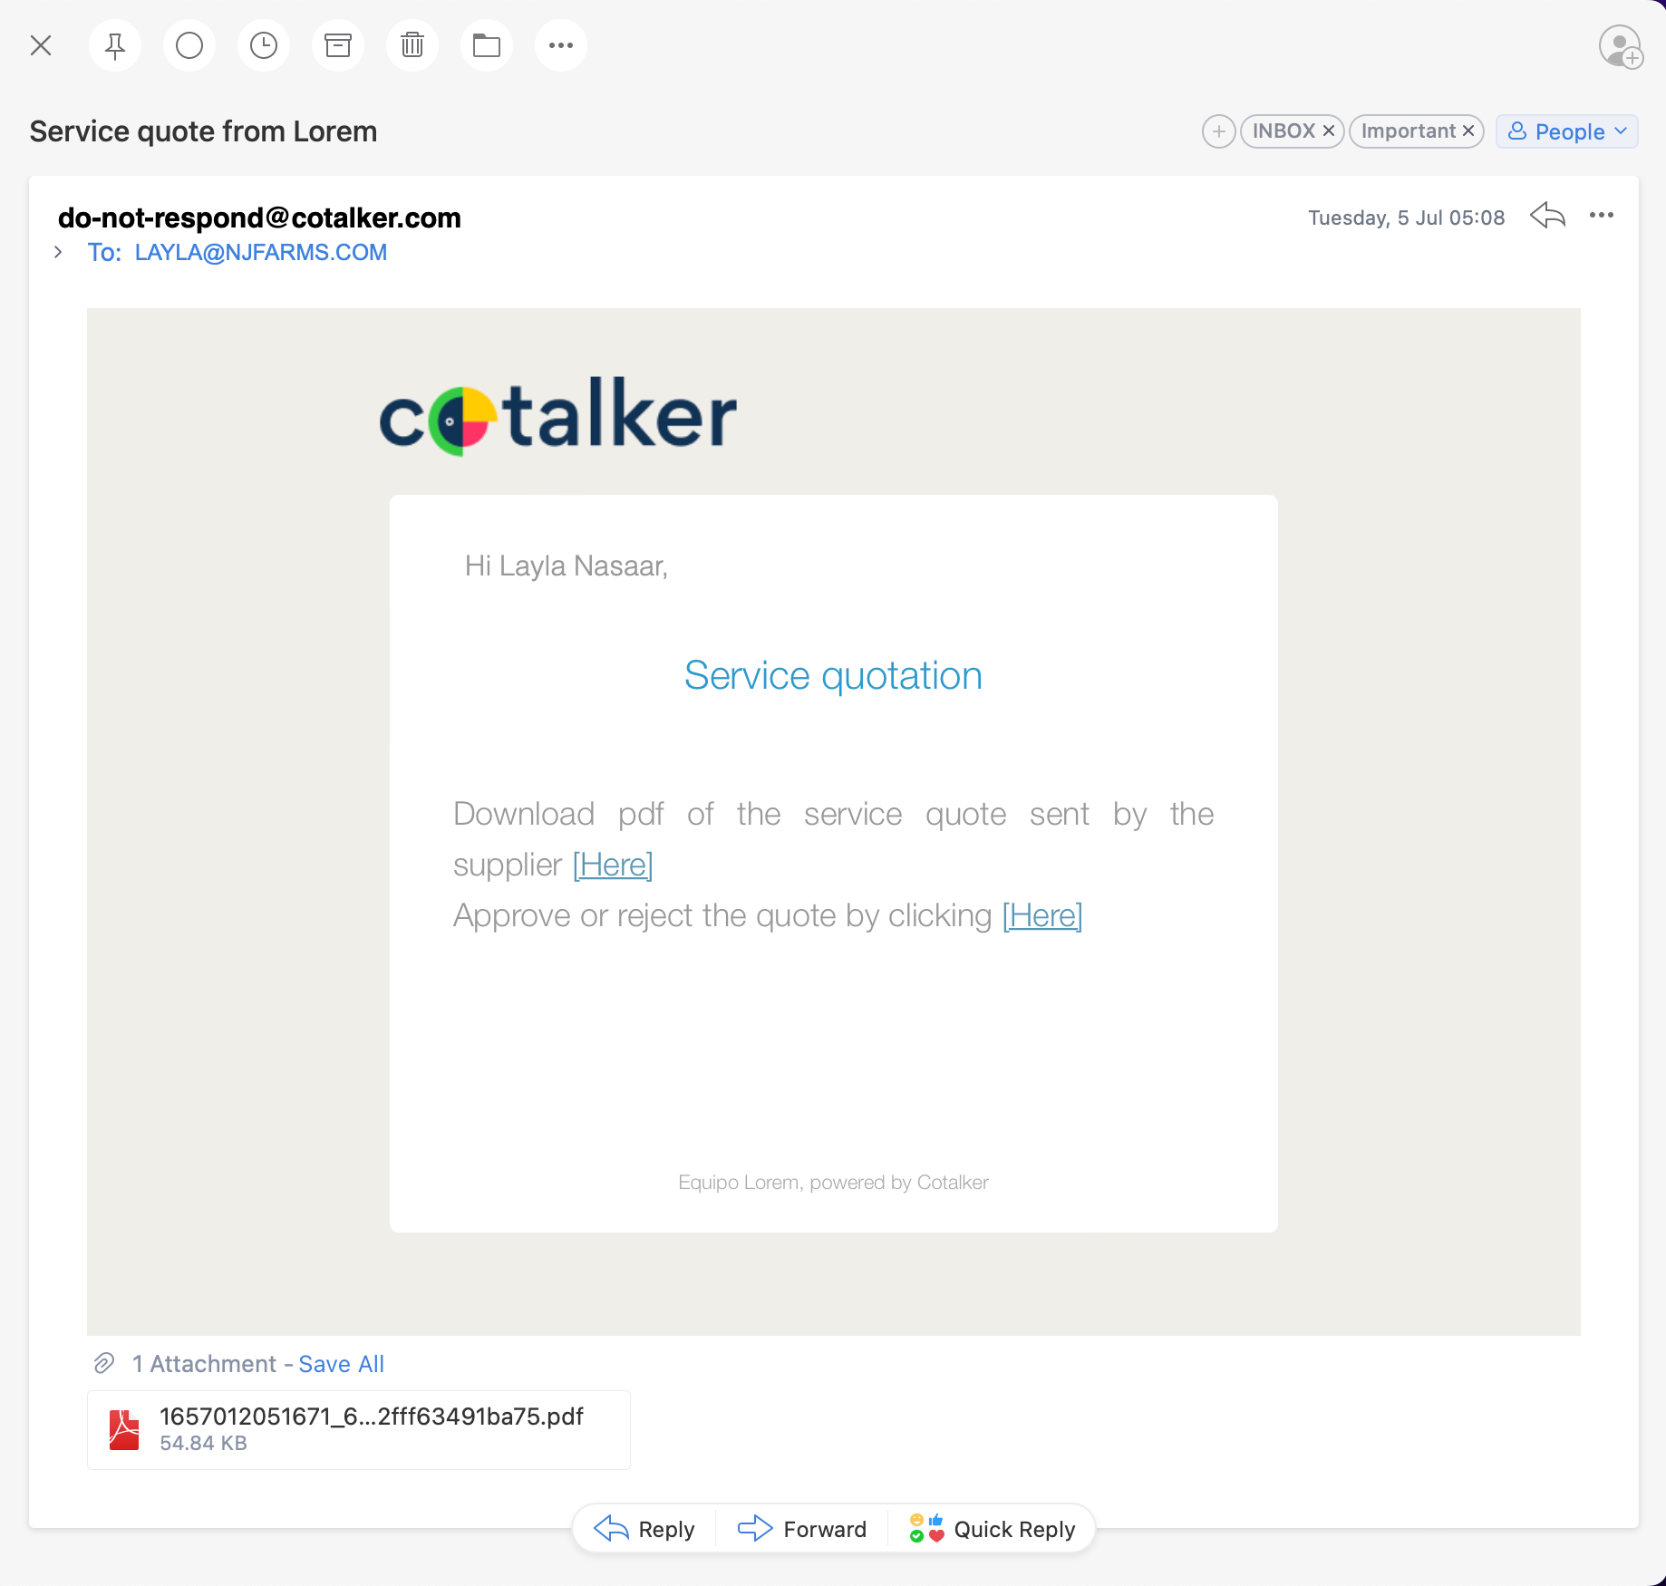The height and width of the screenshot is (1586, 1666).
Task: Snooze email using the clock icon
Action: [264, 45]
